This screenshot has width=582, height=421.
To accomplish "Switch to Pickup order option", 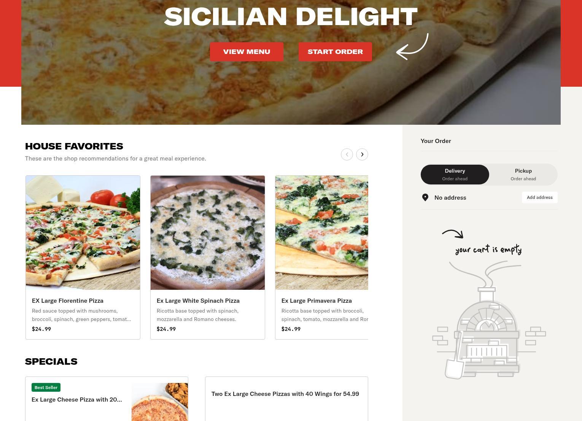I will 523,175.
